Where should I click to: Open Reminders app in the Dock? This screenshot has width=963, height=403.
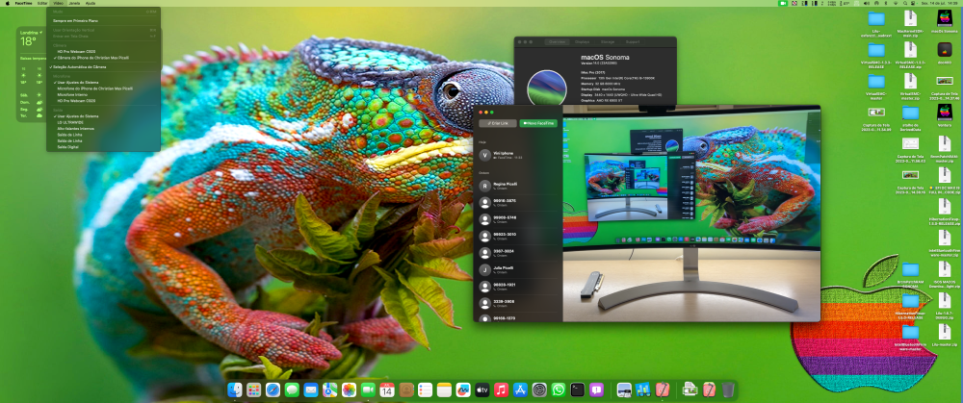pos(425,390)
